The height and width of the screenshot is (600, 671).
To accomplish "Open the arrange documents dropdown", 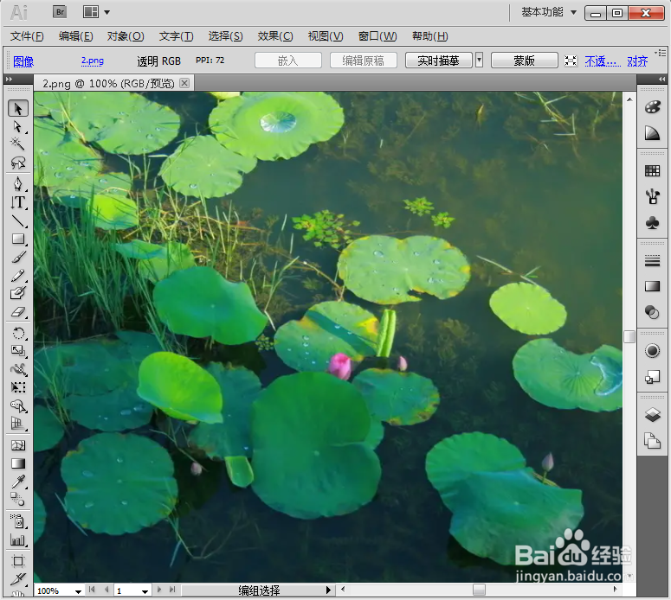I will pos(96,12).
